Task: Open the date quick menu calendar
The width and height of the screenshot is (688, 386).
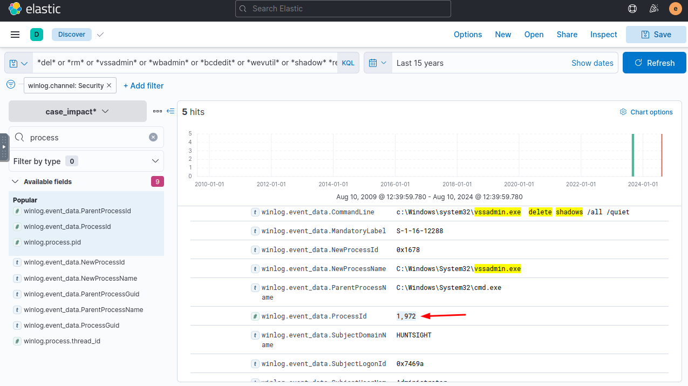Action: (x=378, y=63)
